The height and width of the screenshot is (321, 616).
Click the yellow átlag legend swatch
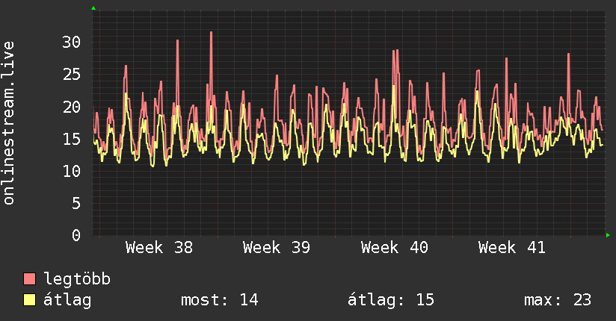(x=29, y=300)
